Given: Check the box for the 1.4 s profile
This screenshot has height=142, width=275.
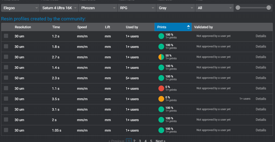Looking at the screenshot, I should tap(6, 67).
